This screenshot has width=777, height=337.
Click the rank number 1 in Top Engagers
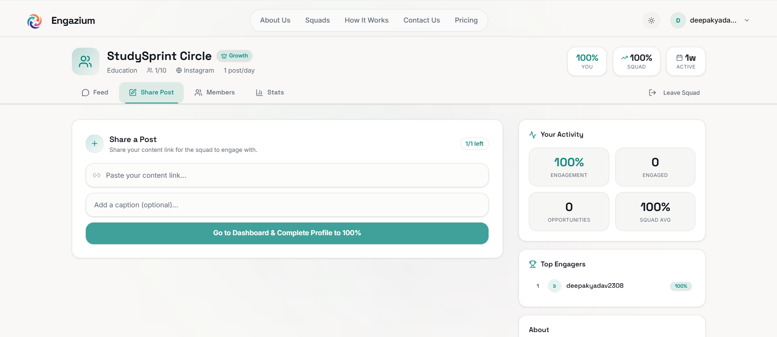(538, 286)
